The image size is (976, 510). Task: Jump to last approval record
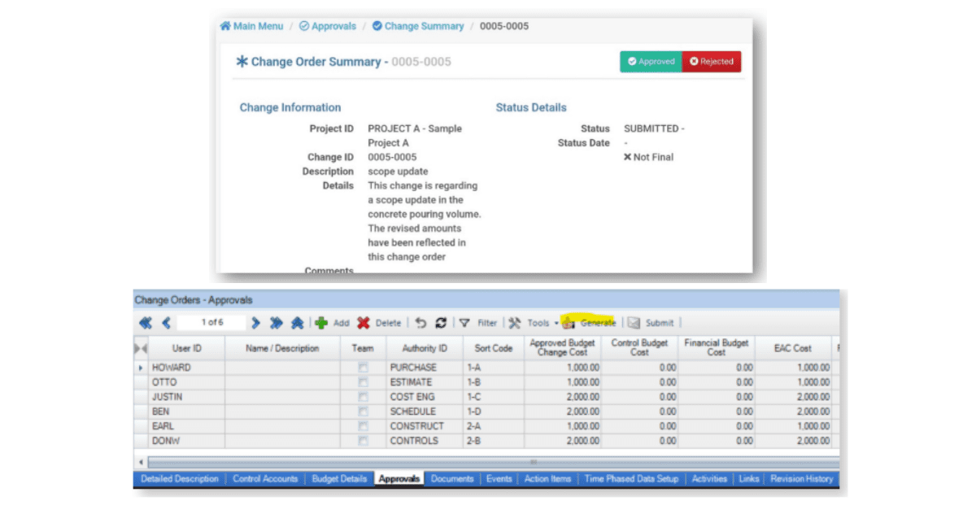click(x=277, y=323)
